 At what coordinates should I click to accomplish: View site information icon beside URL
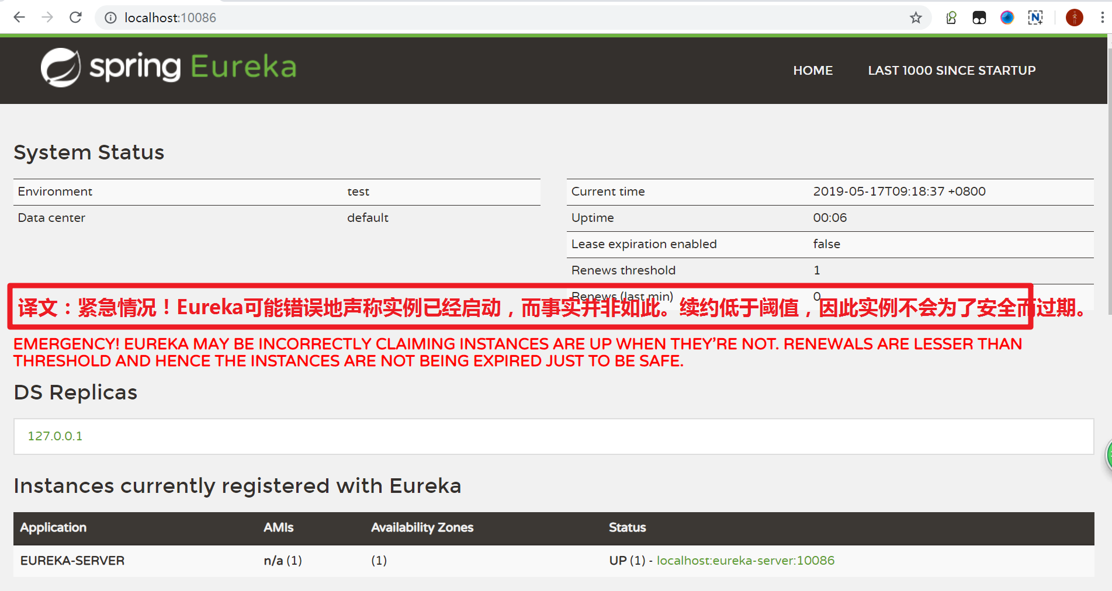[110, 18]
